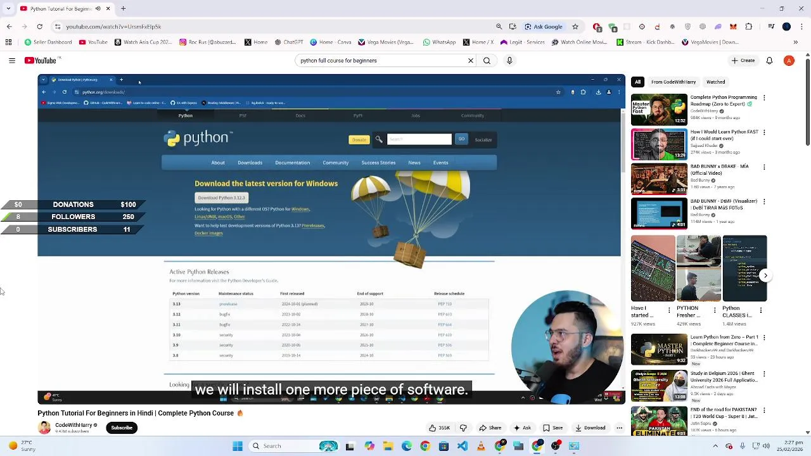Open the ChatGPT bookmark
The width and height of the screenshot is (811, 456).
pos(289,42)
